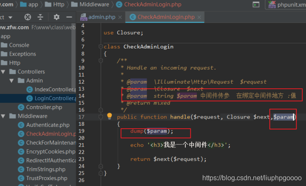Screen dimensions: 306x186
Task: Fold the handle function on line 17
Action: [x=101, y=117]
